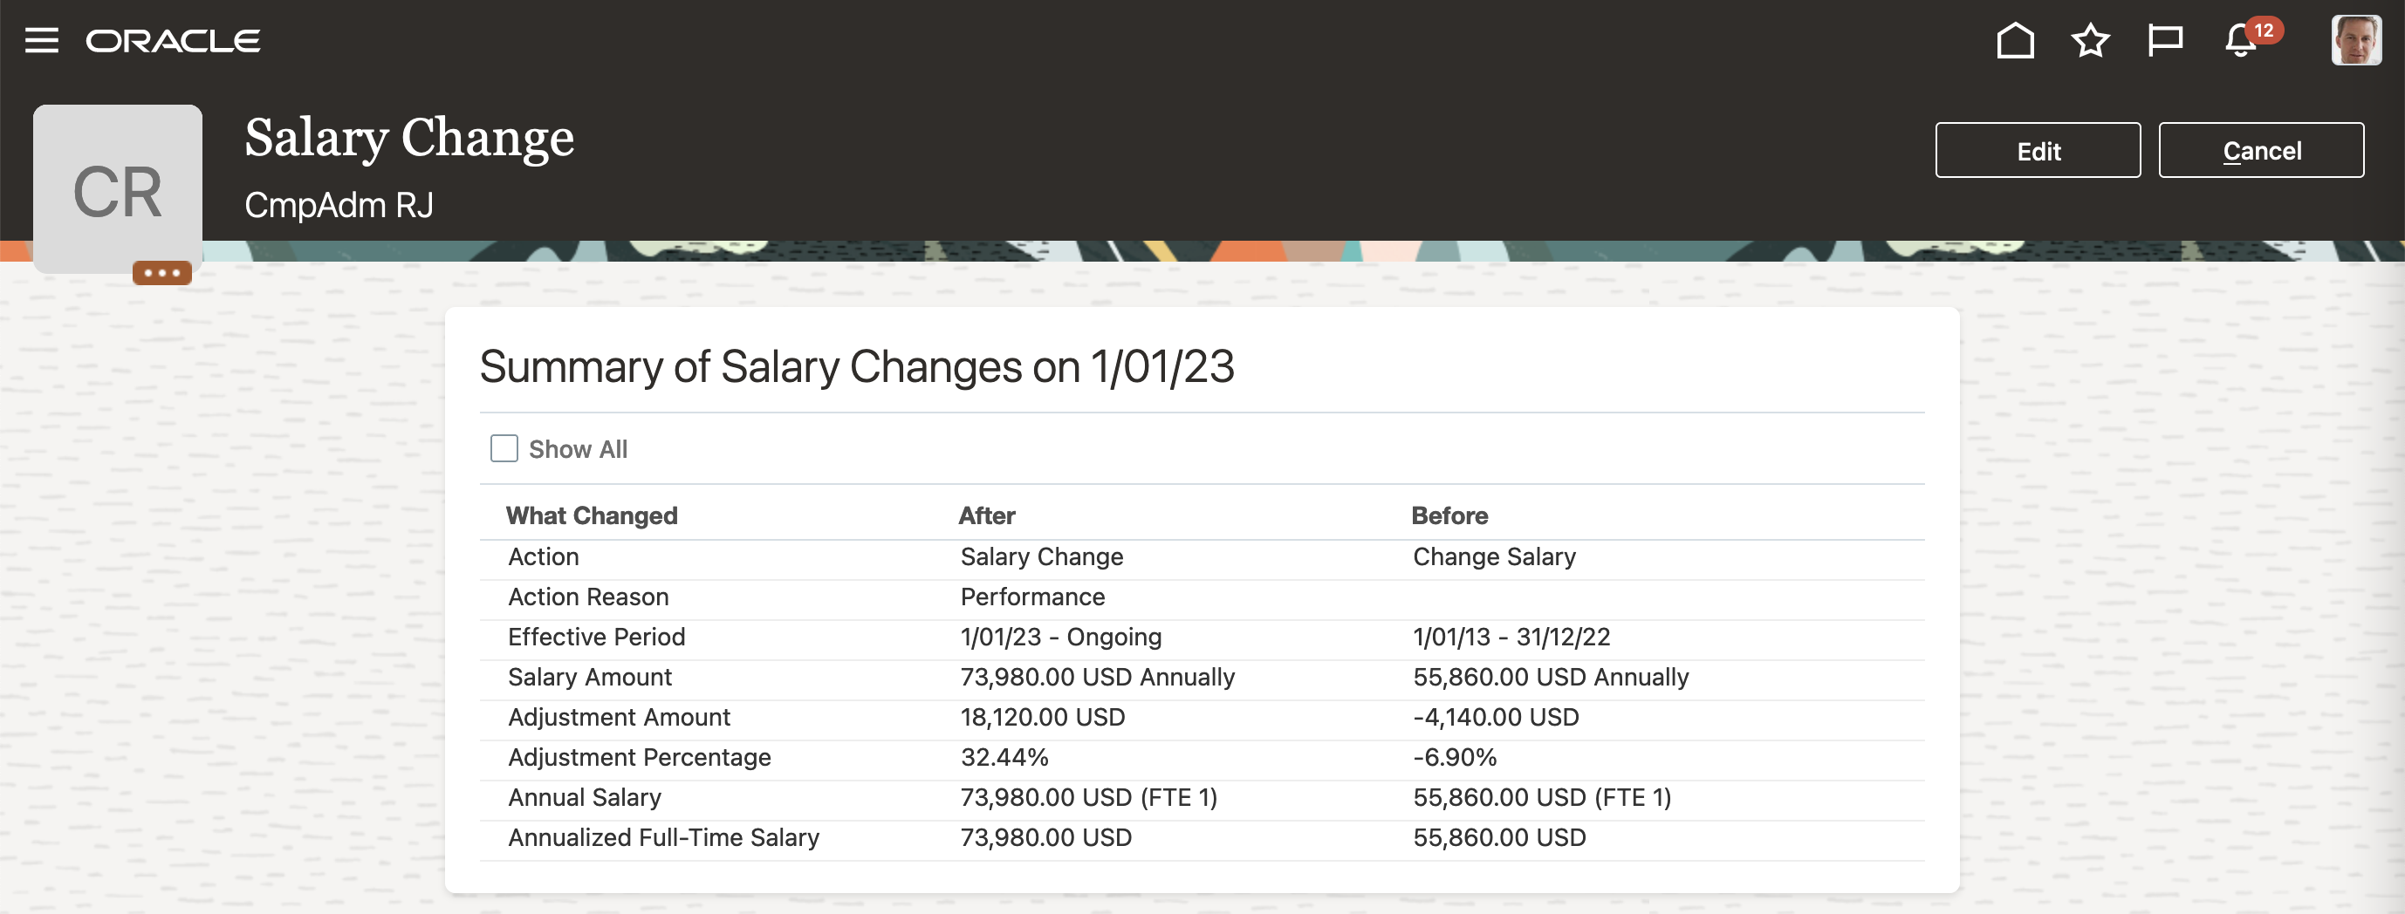Select the What Changed column header
The width and height of the screenshot is (2405, 914).
tap(592, 515)
